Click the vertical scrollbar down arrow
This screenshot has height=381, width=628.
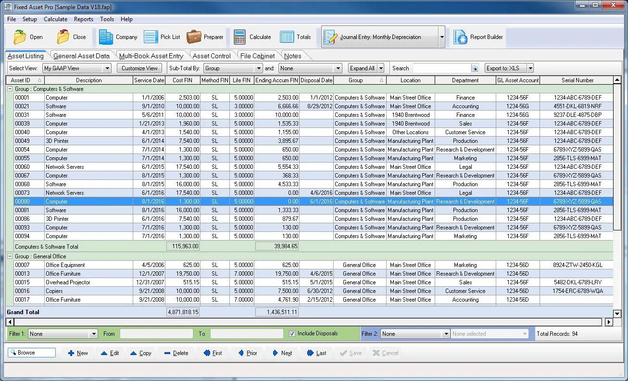tap(617, 314)
